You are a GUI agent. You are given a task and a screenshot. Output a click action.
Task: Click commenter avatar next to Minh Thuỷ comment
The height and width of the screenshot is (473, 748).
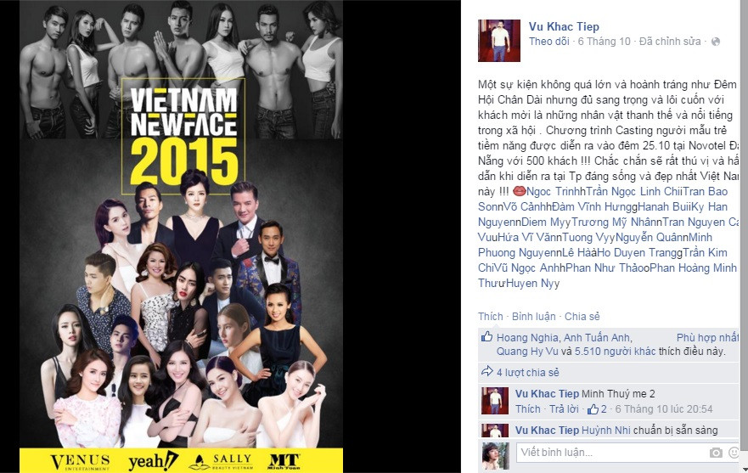495,401
